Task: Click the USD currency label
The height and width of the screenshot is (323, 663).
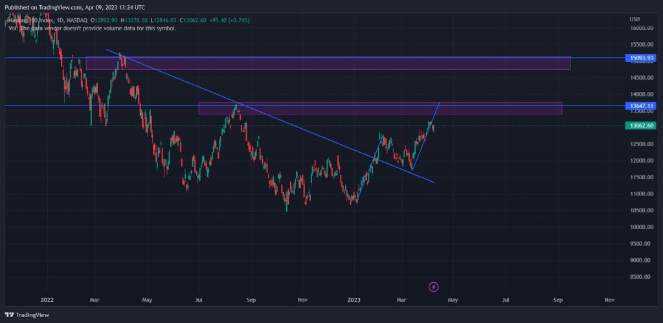Action: pos(635,19)
